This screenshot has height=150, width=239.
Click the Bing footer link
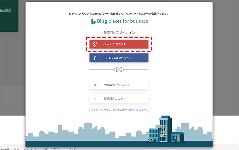[x=16, y=149]
